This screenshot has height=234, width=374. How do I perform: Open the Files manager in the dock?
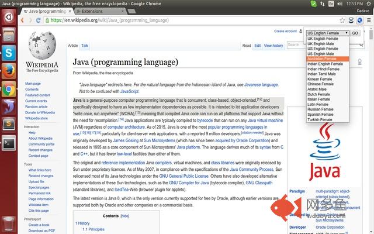tap(9, 35)
